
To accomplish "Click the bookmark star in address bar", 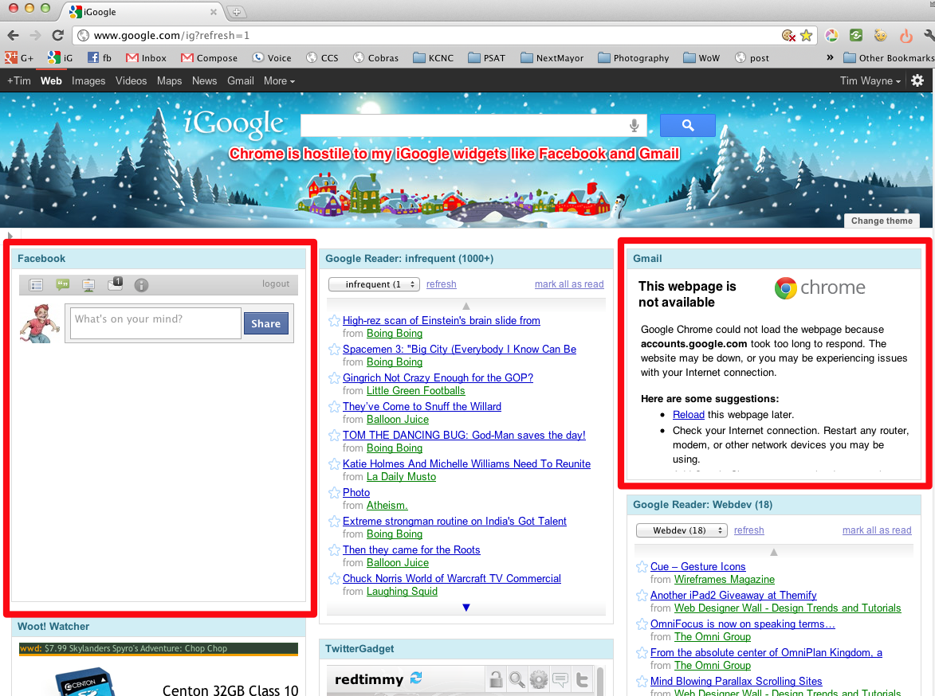I will coord(806,35).
